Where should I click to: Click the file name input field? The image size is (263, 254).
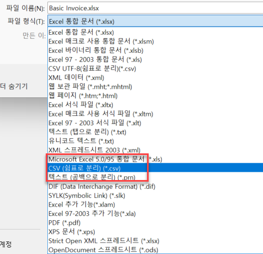[x=155, y=8]
